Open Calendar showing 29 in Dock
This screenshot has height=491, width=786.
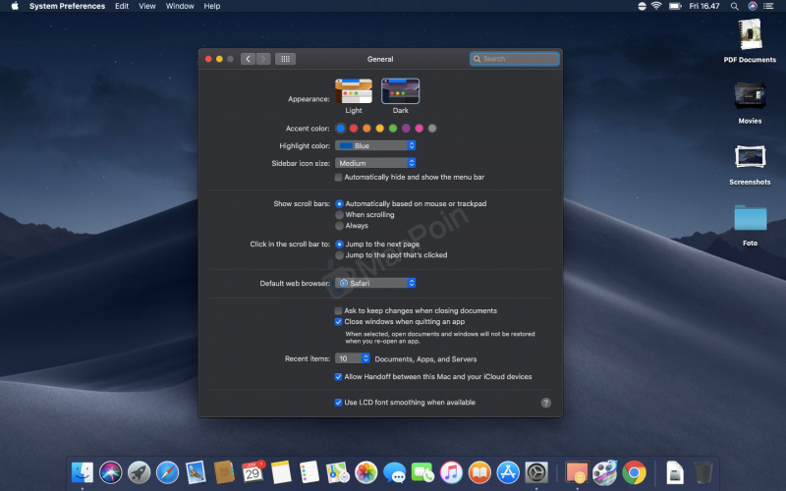coord(253,472)
